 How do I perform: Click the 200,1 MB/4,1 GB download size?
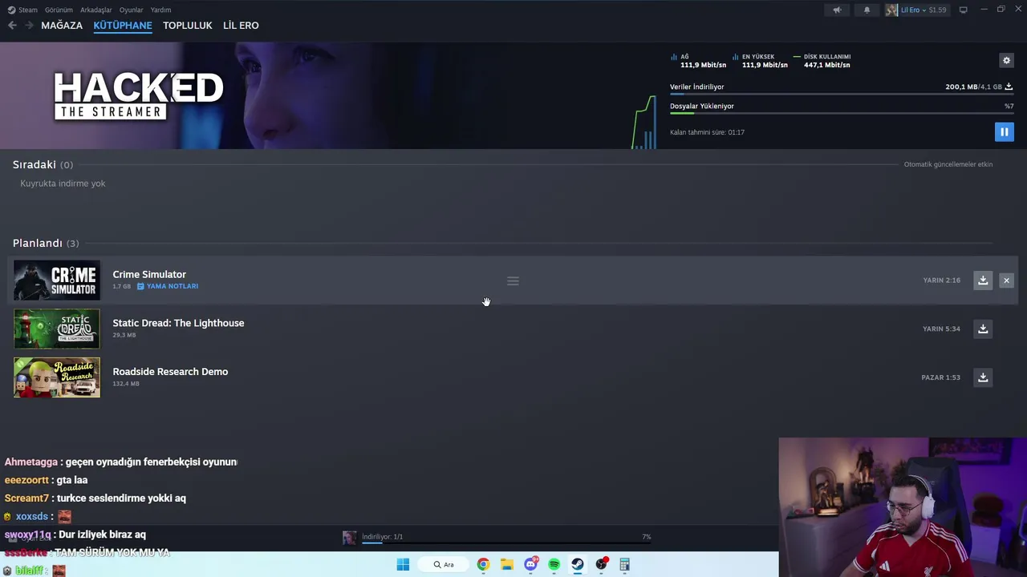tap(973, 87)
